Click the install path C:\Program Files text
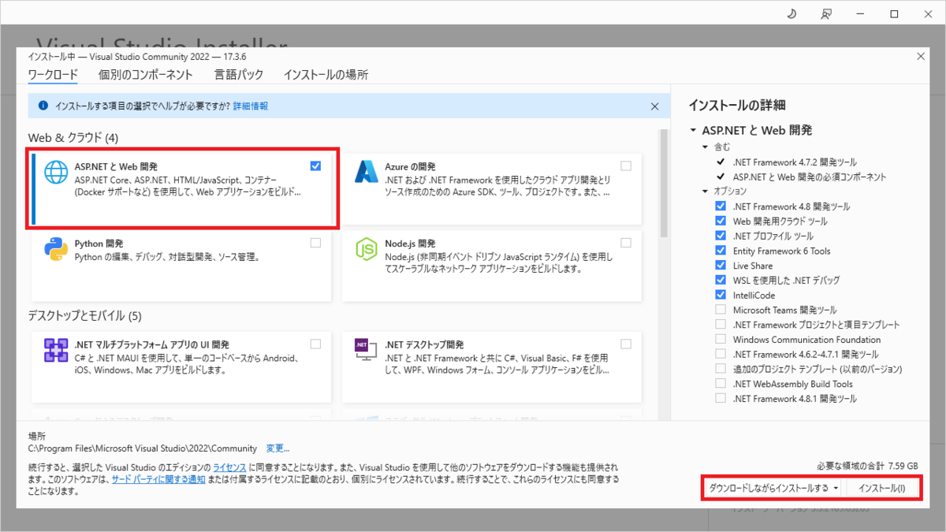 point(144,448)
